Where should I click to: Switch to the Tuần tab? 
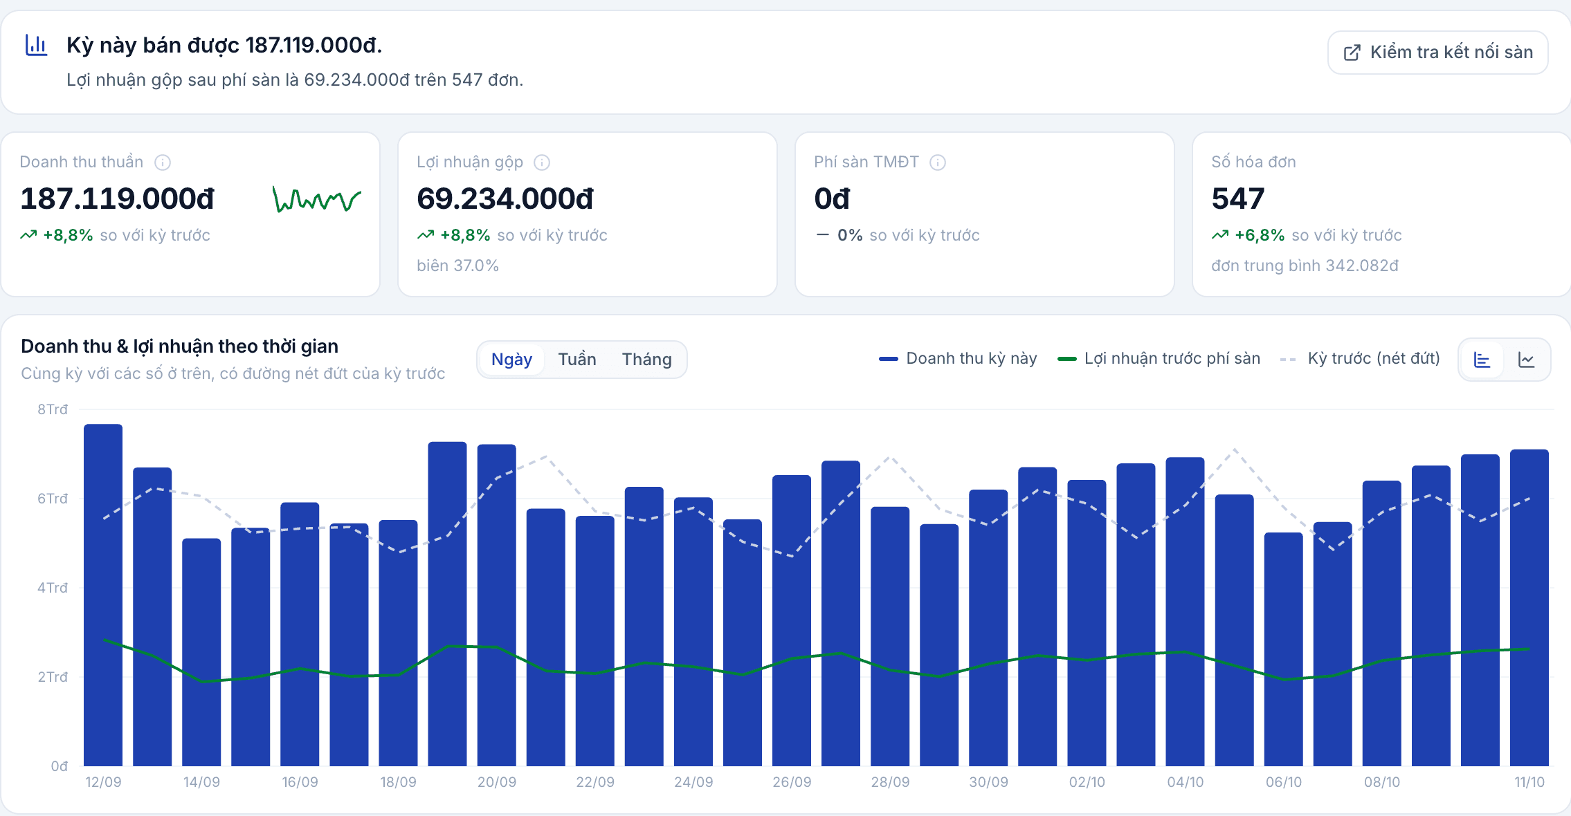577,360
